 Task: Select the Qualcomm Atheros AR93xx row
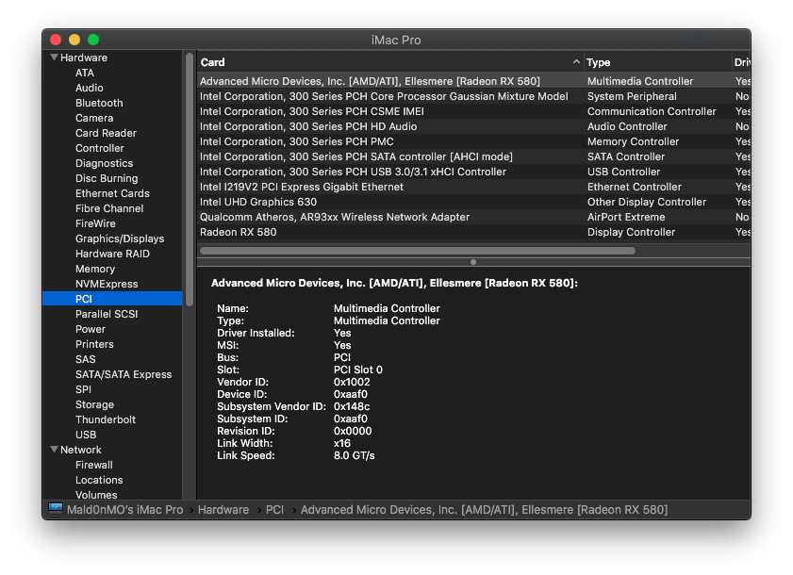(x=473, y=217)
